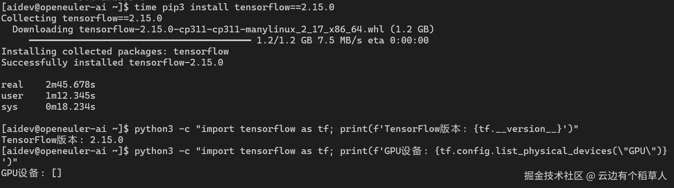Click the white download progress bar
Screen dimensions: 674x188
(140, 40)
